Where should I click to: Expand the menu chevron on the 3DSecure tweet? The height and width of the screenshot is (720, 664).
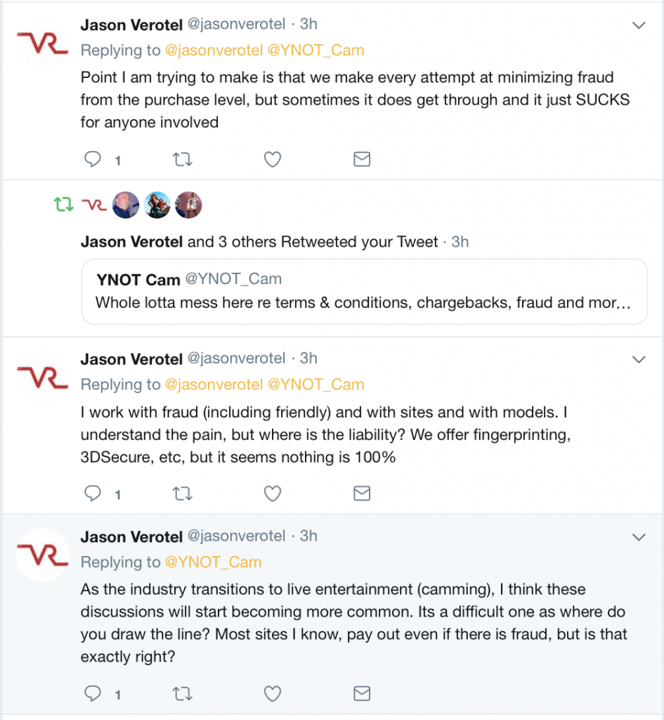(x=639, y=359)
